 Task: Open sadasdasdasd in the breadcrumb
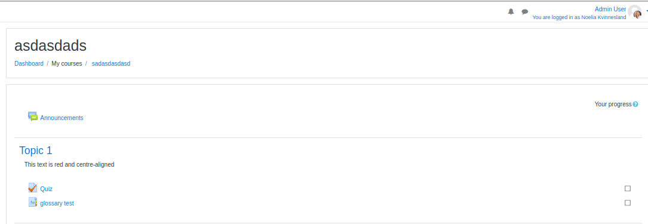111,64
